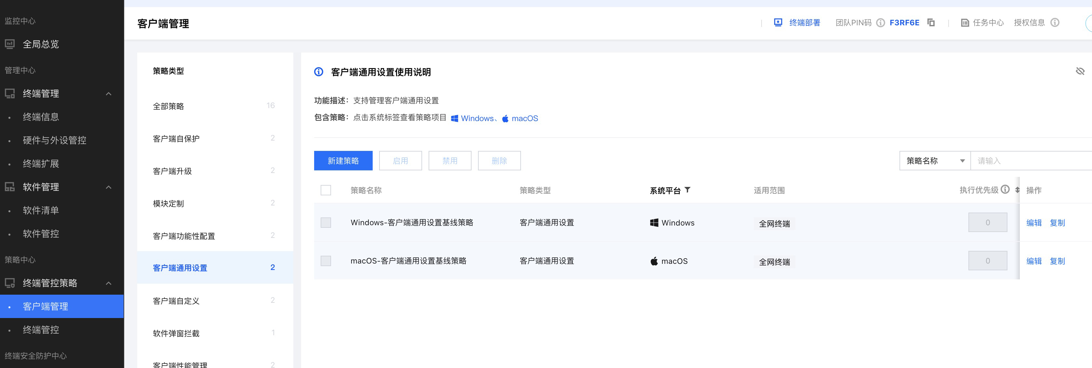The height and width of the screenshot is (368, 1092).
Task: Collapse the 终端管理 sidebar section
Action: point(109,94)
